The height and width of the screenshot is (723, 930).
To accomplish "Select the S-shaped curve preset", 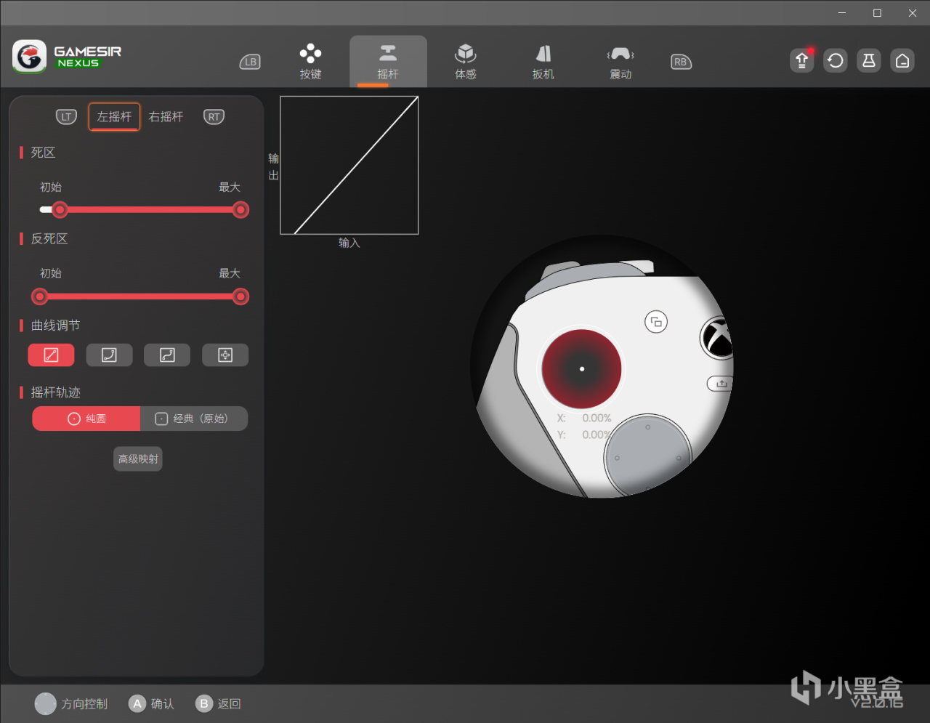I will click(167, 355).
